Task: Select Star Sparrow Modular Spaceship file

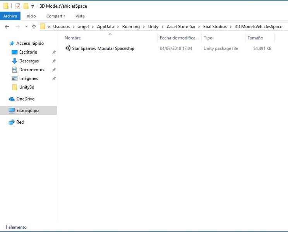Action: (103, 48)
